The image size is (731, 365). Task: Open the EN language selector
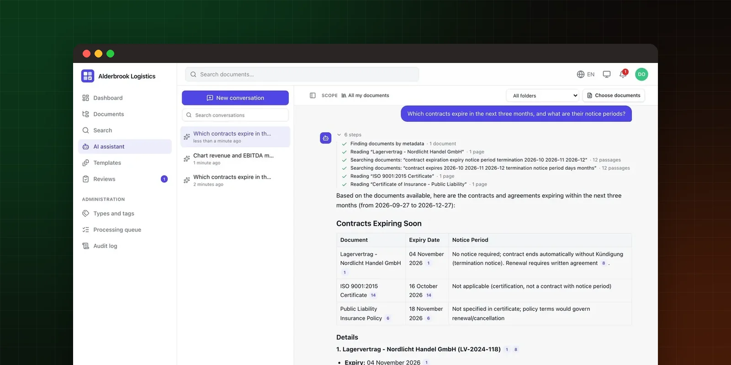[586, 74]
